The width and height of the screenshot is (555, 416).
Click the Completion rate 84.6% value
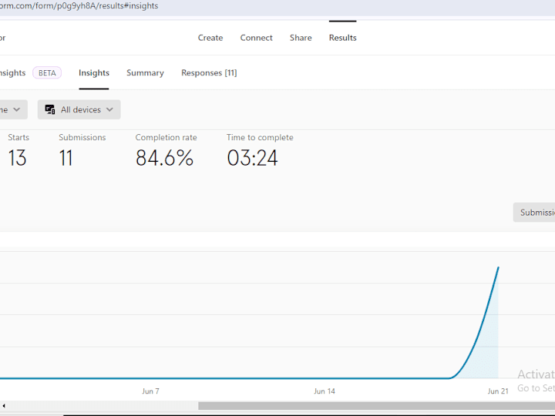[x=164, y=158]
